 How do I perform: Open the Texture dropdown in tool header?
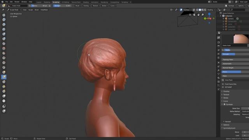coord(96,6)
